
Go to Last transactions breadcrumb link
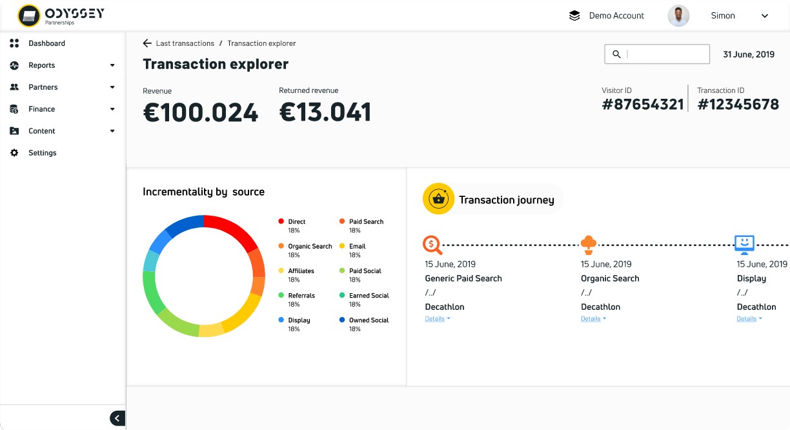coord(185,43)
